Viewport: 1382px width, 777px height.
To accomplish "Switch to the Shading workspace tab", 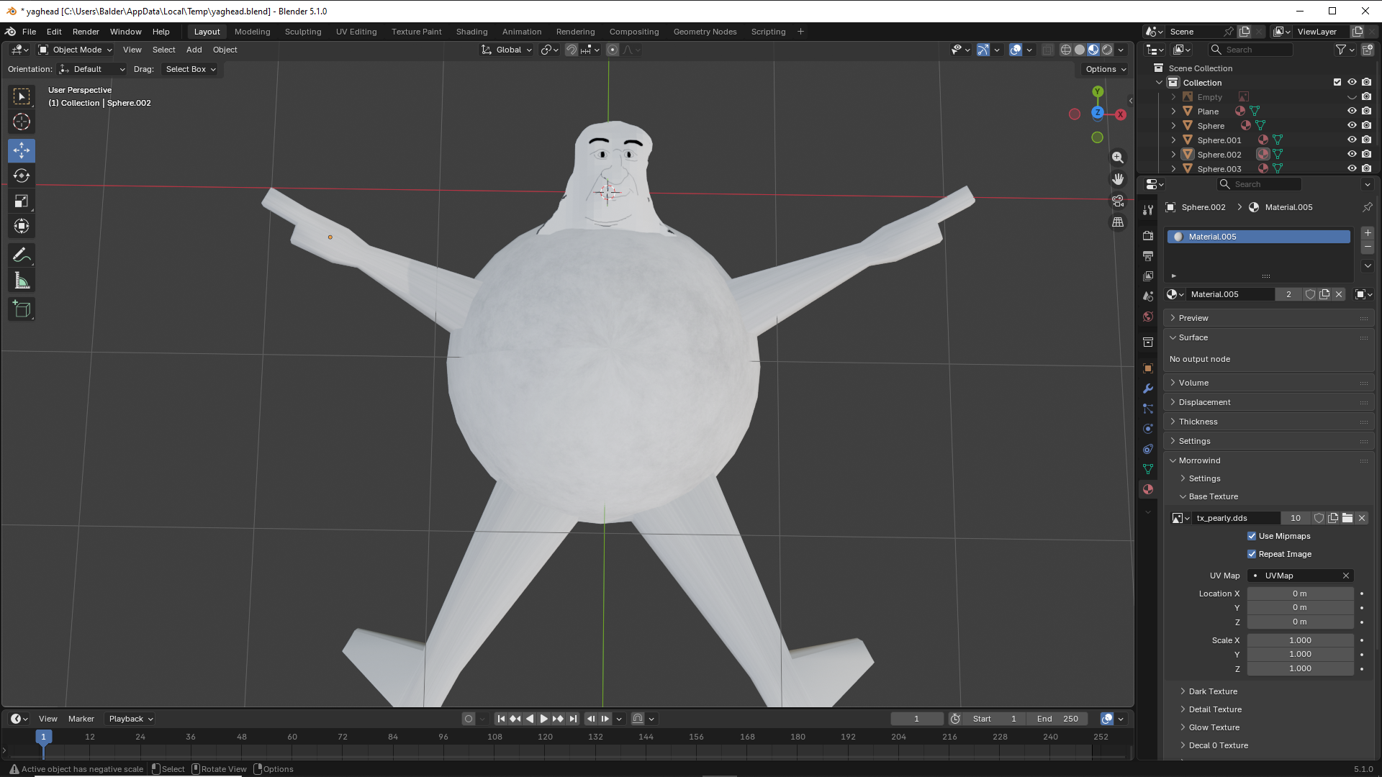I will 471,32.
